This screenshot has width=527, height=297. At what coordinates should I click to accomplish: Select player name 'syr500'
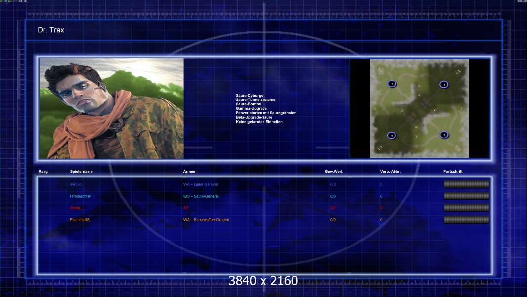pos(76,184)
